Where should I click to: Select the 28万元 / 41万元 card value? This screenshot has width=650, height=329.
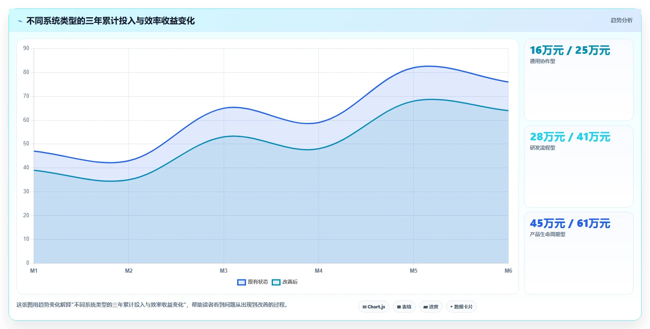[x=570, y=137]
